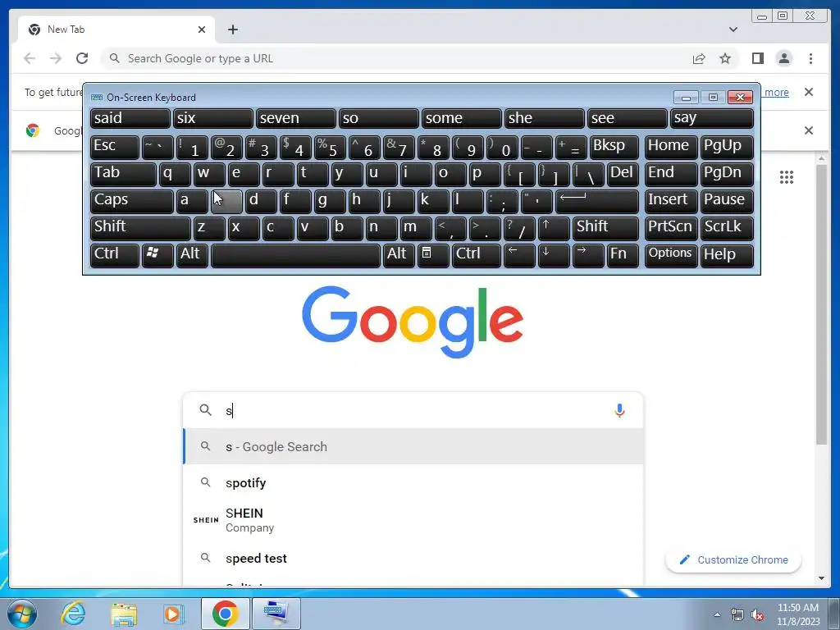Share this page icon in address bar

pos(699,58)
